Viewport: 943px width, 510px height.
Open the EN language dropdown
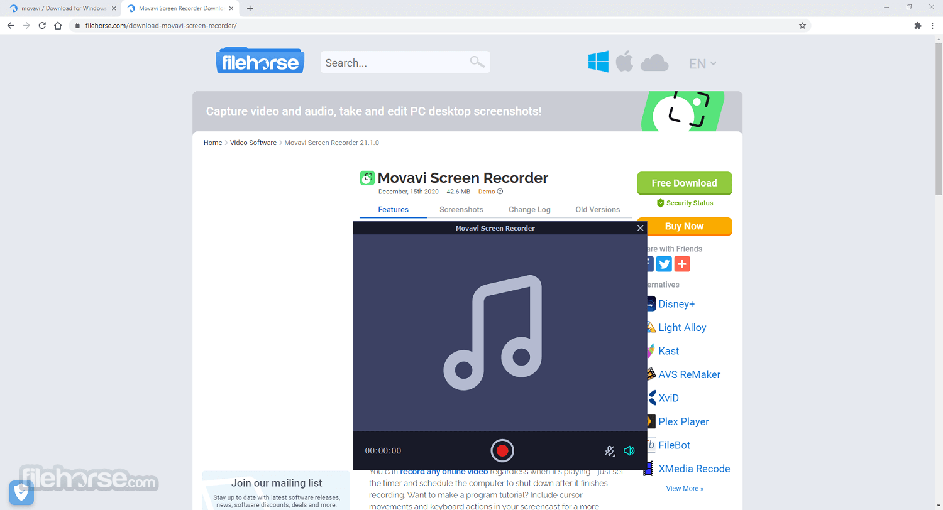click(702, 63)
